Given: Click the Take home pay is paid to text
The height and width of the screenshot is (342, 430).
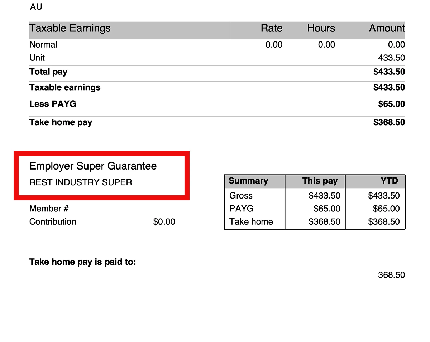Looking at the screenshot, I should point(83,262).
